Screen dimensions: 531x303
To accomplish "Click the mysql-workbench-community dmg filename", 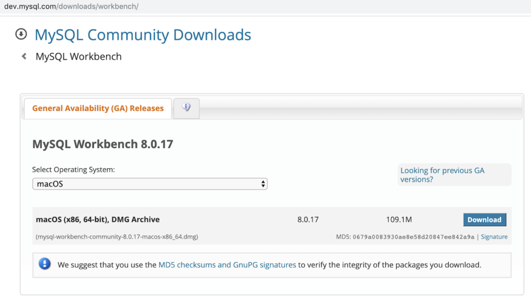I will [x=116, y=237].
